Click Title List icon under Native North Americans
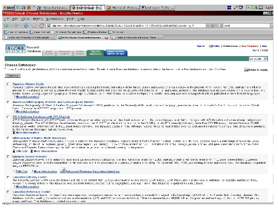This screenshot has height=209, width=278. 14,151
